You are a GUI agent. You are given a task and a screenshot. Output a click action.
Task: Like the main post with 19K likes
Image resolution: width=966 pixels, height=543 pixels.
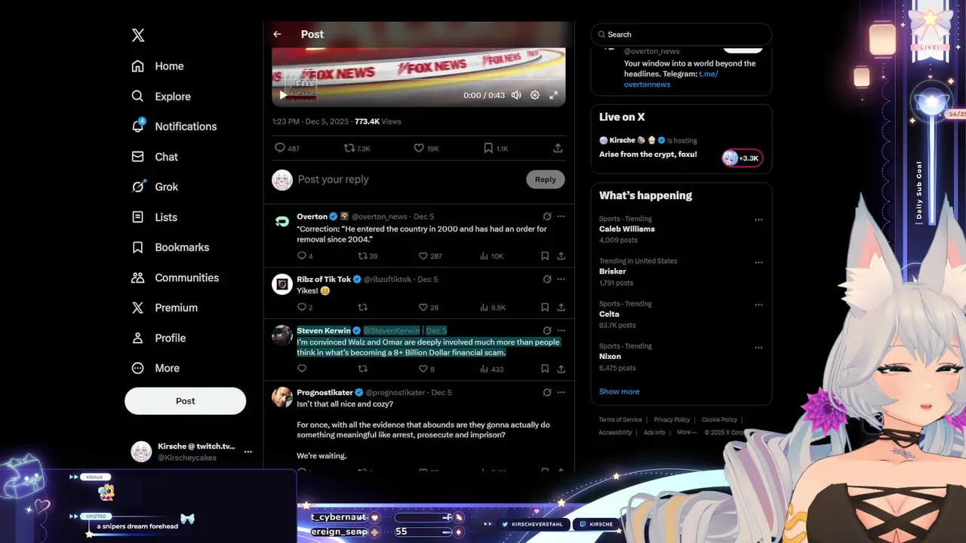coord(426,149)
